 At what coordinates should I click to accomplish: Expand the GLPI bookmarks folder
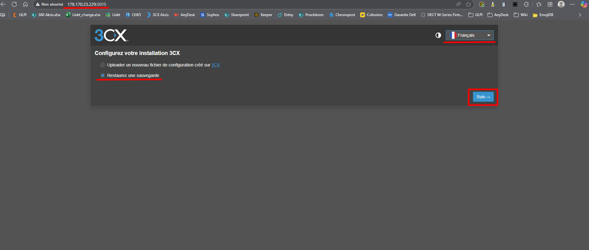pos(475,15)
